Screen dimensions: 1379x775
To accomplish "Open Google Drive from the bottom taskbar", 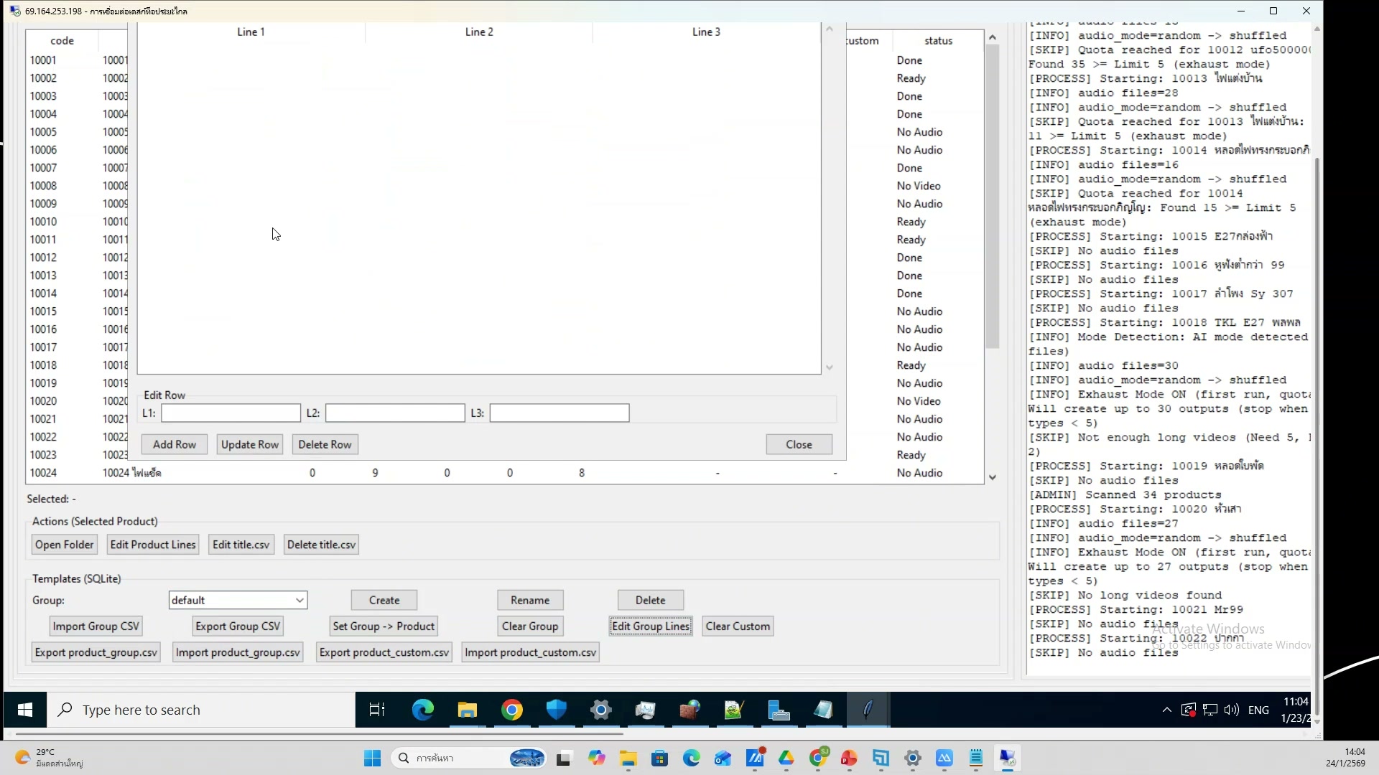I will point(786,758).
